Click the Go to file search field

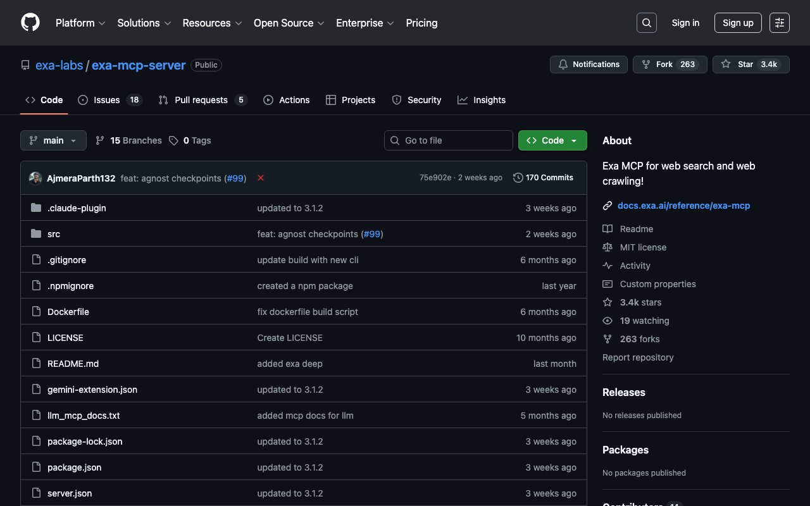449,140
